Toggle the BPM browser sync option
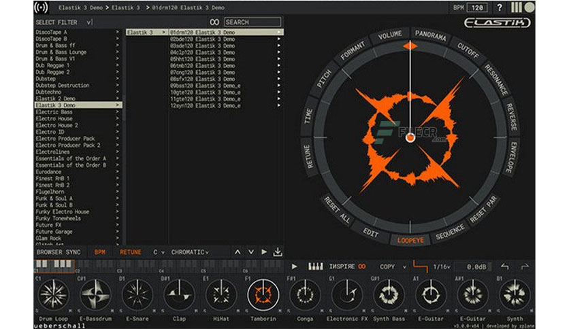This screenshot has width=569, height=329. 100,252
